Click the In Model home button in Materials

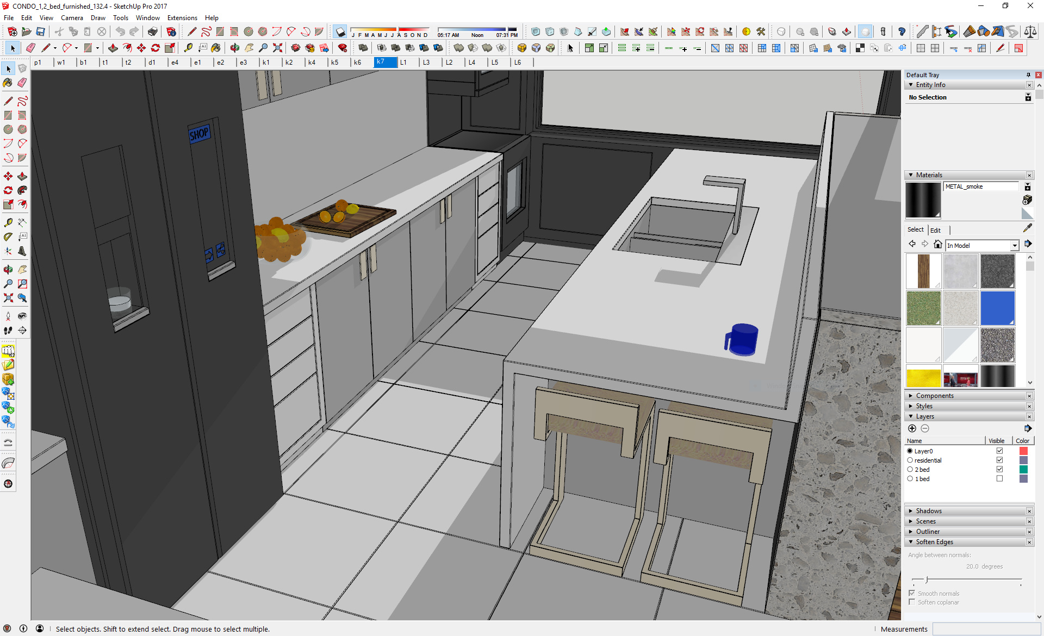(x=937, y=244)
